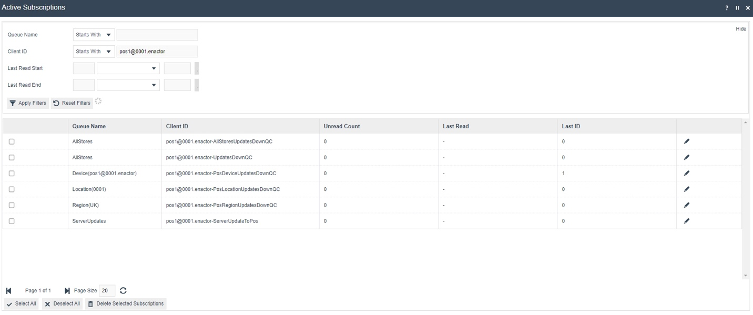Open the Client ID Starts With dropdown
The height and width of the screenshot is (315, 753).
coord(93,51)
